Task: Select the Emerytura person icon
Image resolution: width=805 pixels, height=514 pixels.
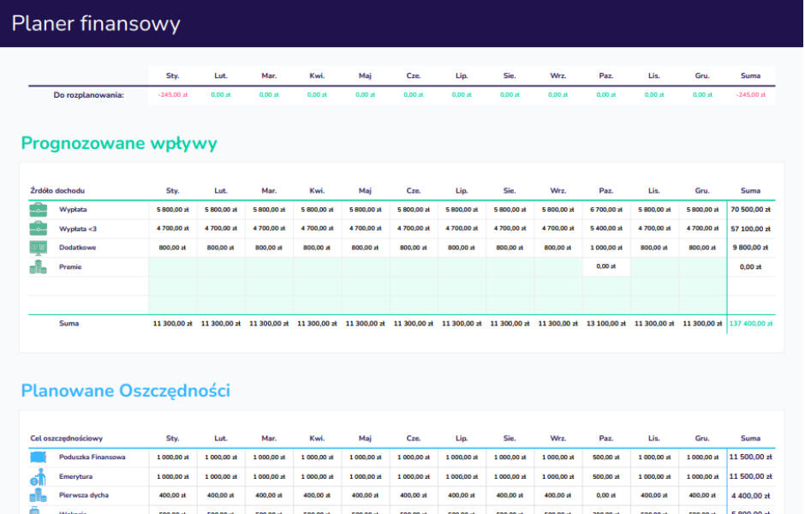Action: coord(39,476)
